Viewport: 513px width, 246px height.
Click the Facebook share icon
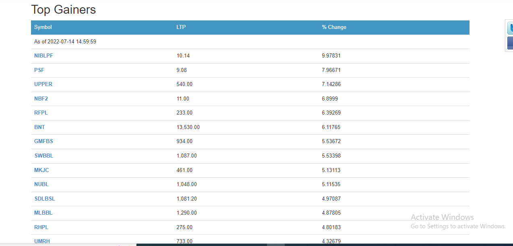510,43
